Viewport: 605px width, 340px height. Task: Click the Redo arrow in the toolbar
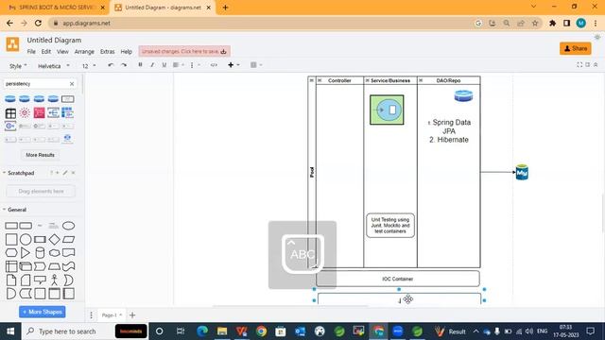pyautogui.click(x=124, y=65)
